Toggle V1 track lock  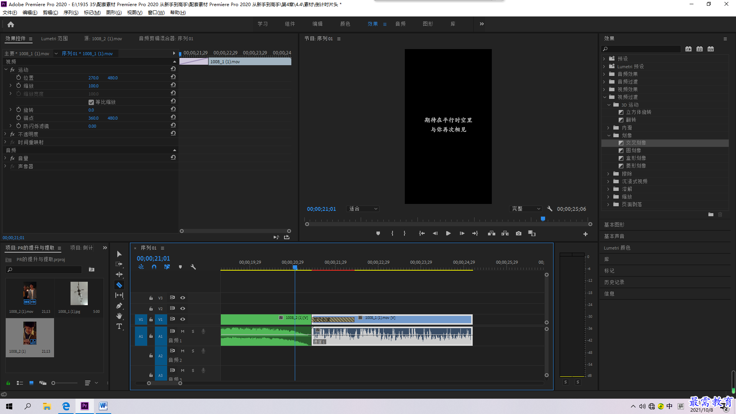pos(151,319)
